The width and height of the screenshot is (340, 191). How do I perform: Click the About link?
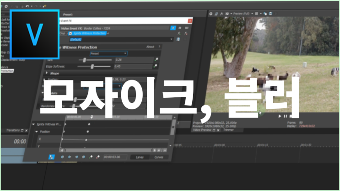pyautogui.click(x=150, y=47)
